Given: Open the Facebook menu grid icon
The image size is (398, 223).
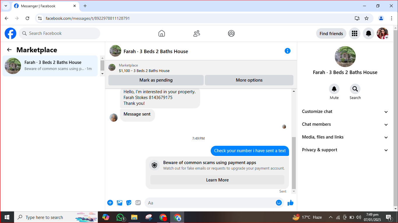Looking at the screenshot, I should click(355, 33).
